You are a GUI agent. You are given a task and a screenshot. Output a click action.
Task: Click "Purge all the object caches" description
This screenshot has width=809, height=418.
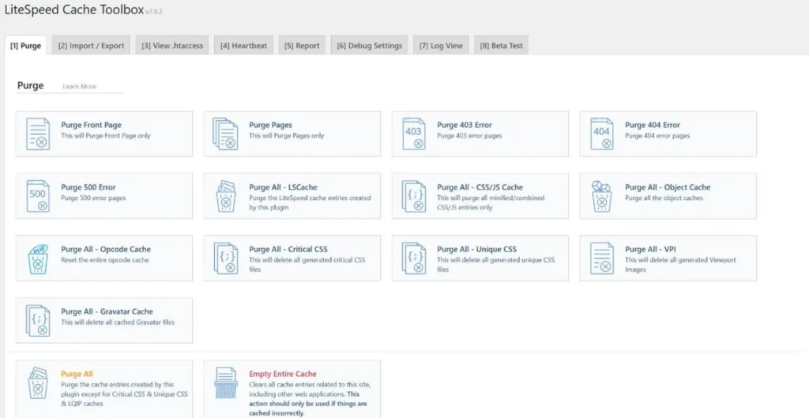[x=664, y=198]
